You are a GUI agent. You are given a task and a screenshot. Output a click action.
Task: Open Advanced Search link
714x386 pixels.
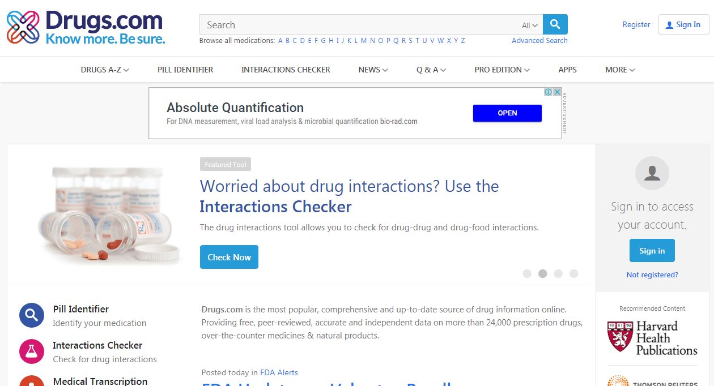pyautogui.click(x=539, y=40)
